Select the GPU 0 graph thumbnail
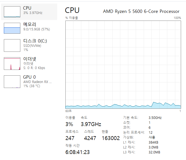 12,82
